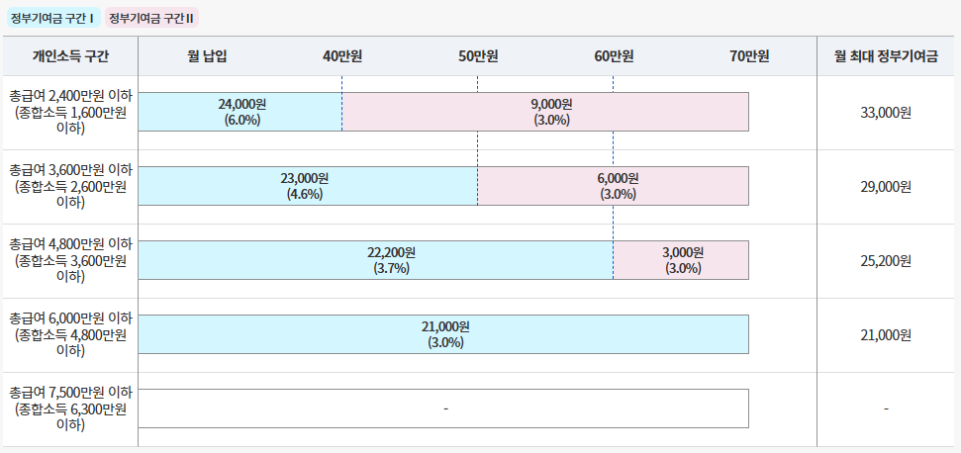The image size is (961, 453).
Task: Click the 총급여 6,000만원 이하 row label
Action: [70, 334]
